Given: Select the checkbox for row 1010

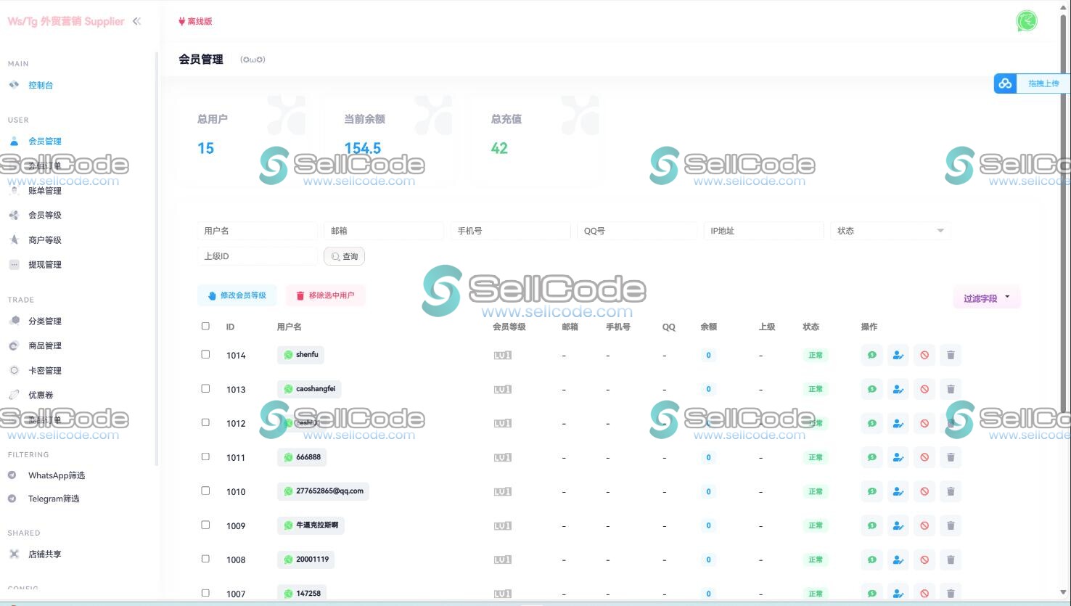Looking at the screenshot, I should point(205,491).
